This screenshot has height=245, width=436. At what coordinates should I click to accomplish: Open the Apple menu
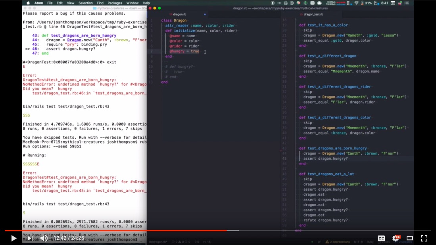(x=28, y=3)
